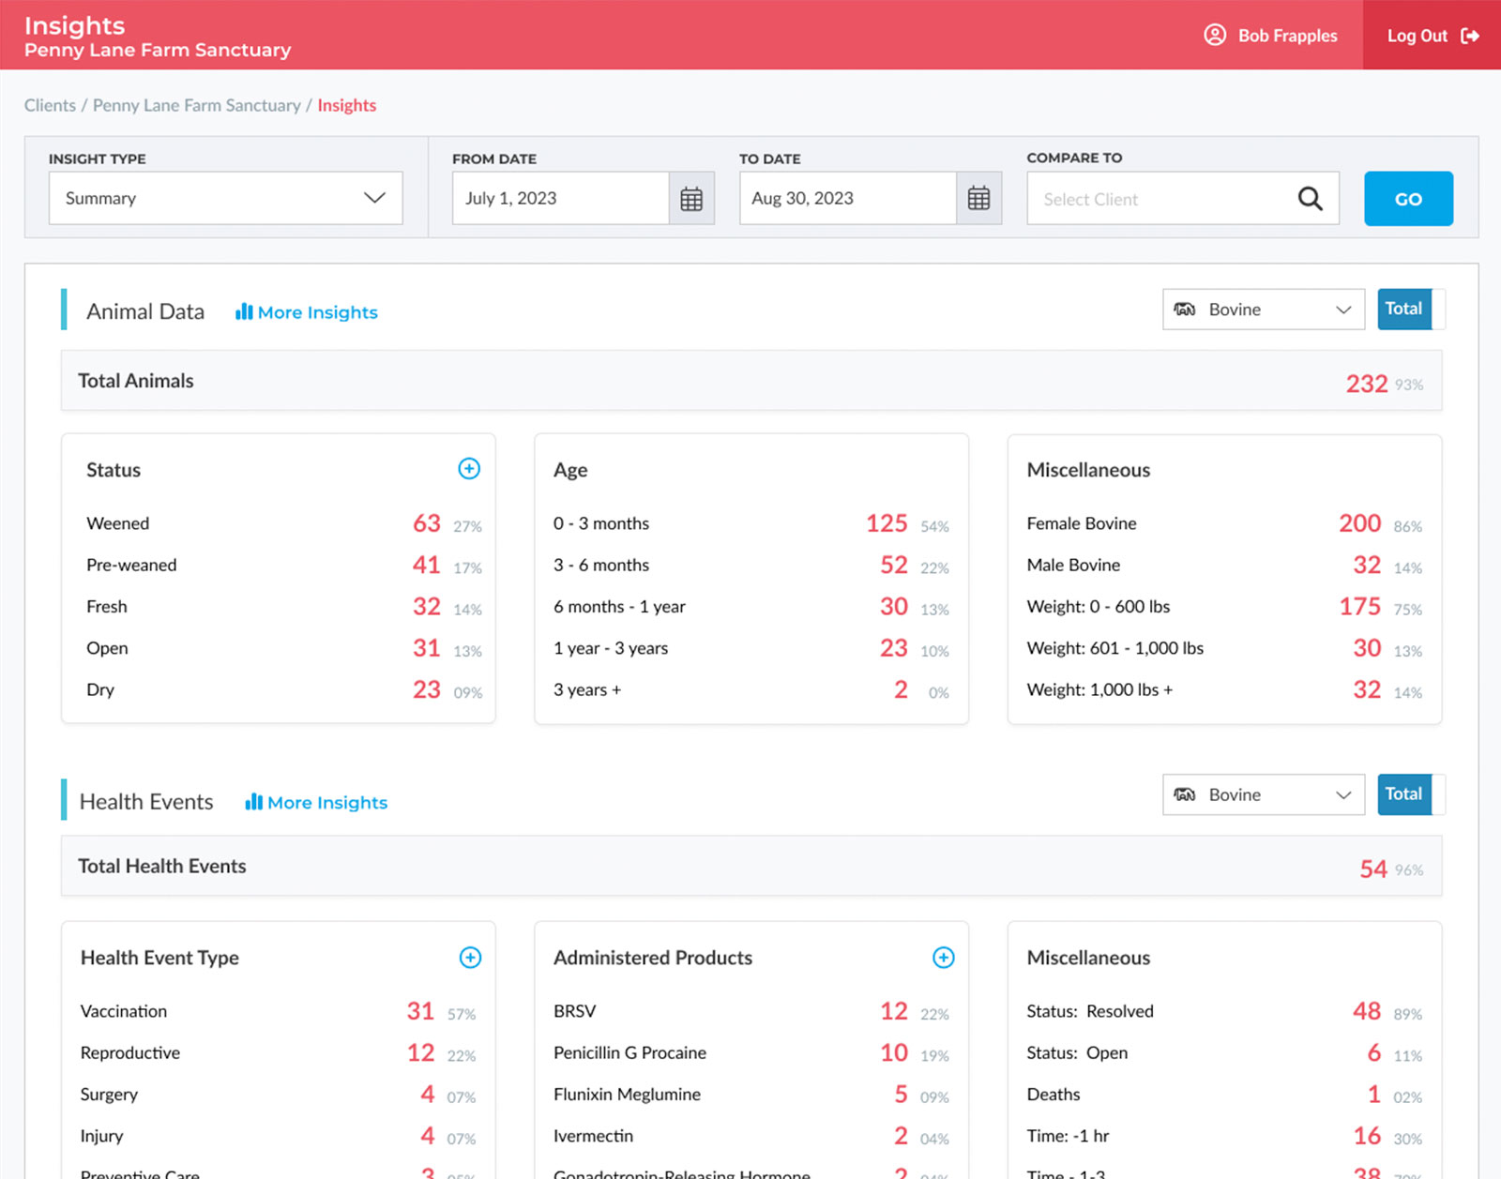Screen dimensions: 1501x1179
Task: Click the Compare To search magnifier icon
Action: [x=1310, y=199]
